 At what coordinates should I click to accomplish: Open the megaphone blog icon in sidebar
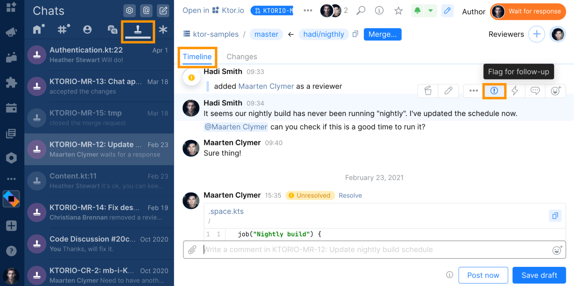11,32
